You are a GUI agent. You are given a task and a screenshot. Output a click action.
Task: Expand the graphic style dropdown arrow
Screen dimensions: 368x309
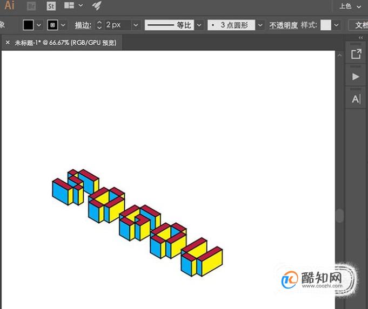pyautogui.click(x=336, y=25)
